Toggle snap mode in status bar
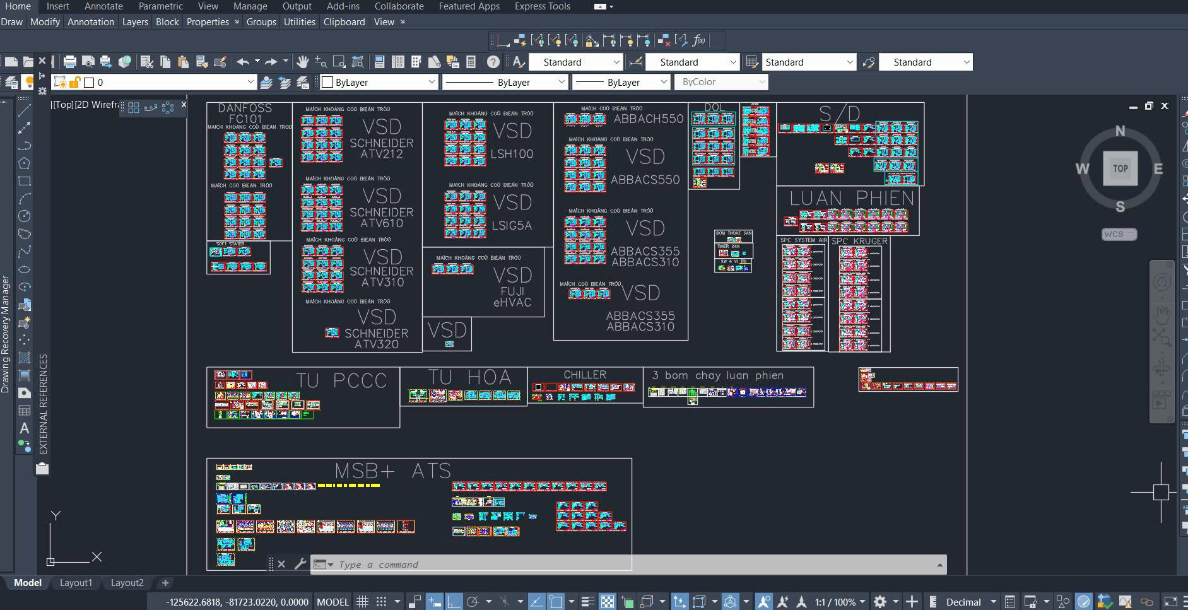1188x610 pixels. (x=382, y=602)
